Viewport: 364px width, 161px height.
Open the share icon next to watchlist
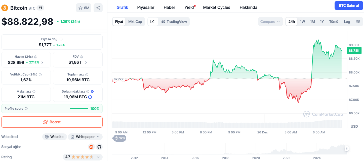98,8
